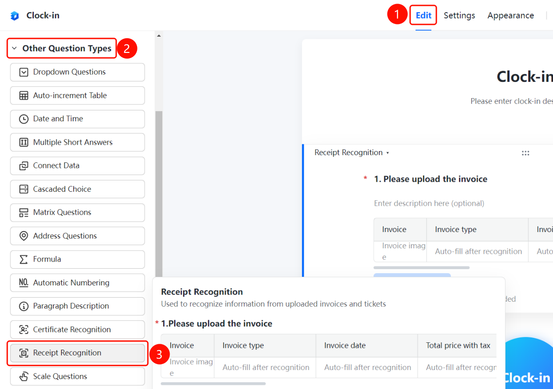Viewport: 553px width, 389px height.
Task: Add a Cascaded Choice question
Action: 77,189
